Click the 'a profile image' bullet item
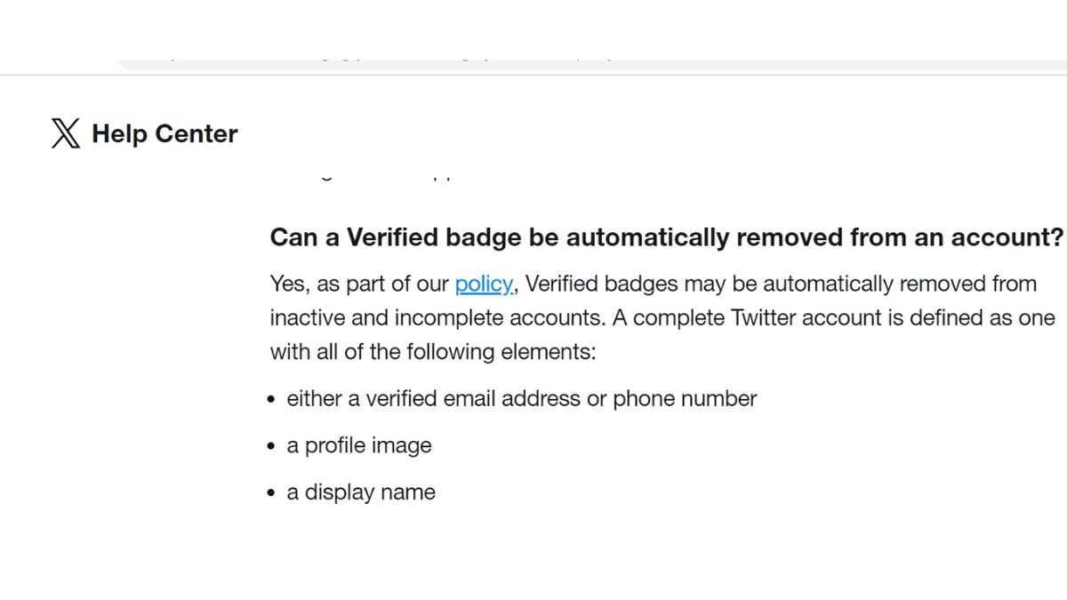This screenshot has height=600, width=1067. pos(359,445)
